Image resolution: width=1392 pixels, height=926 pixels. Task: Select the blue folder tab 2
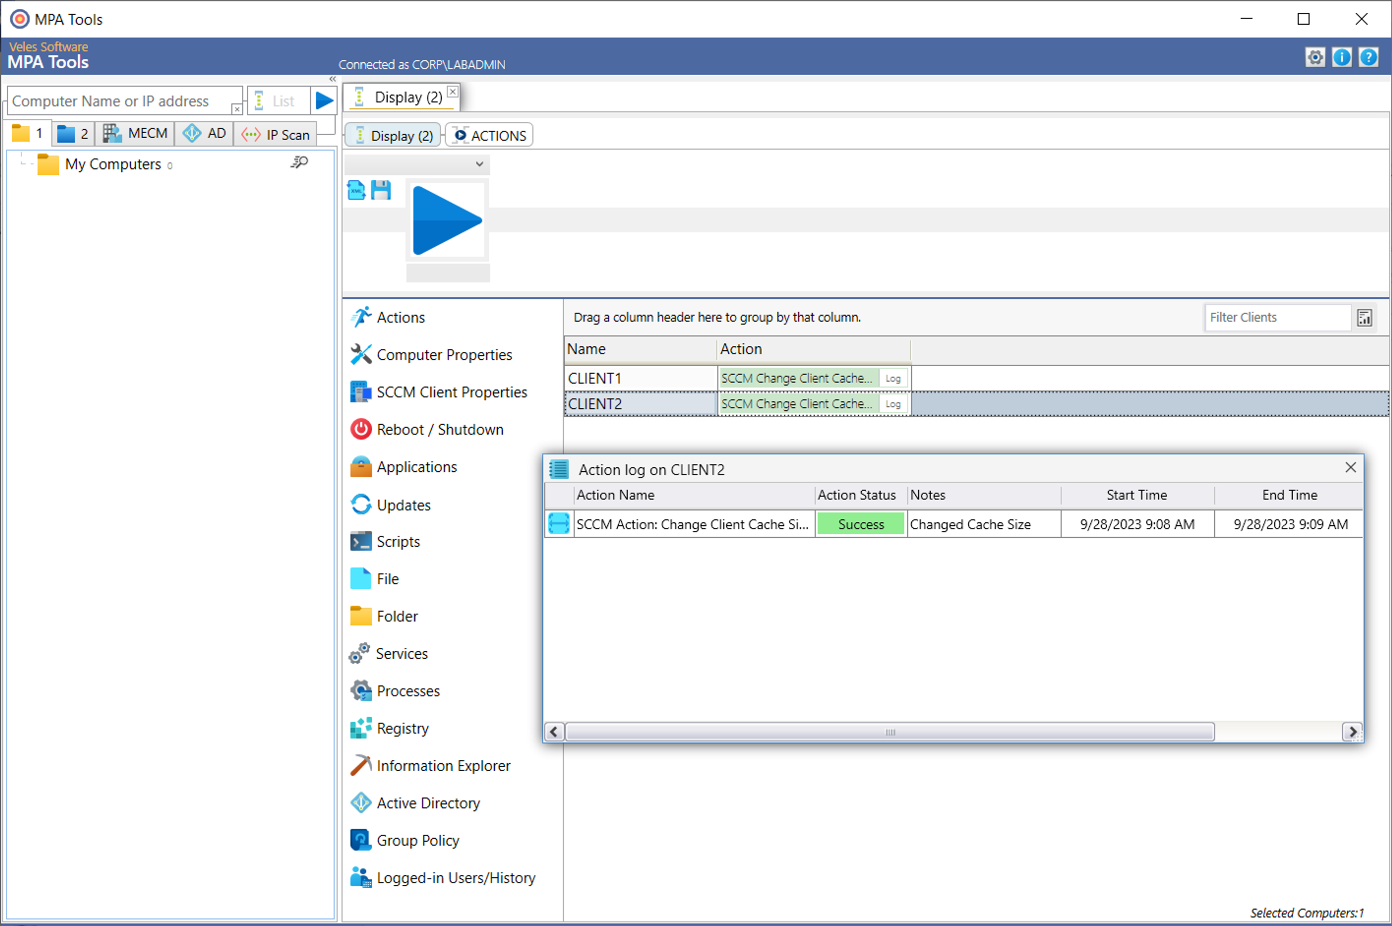tap(73, 133)
